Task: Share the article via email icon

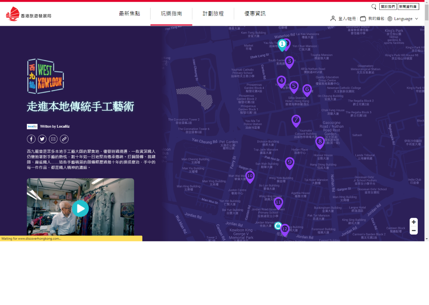Action: (x=53, y=139)
